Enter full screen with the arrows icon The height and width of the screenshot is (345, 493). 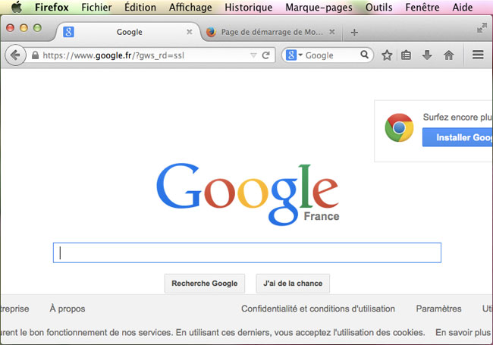(482, 28)
